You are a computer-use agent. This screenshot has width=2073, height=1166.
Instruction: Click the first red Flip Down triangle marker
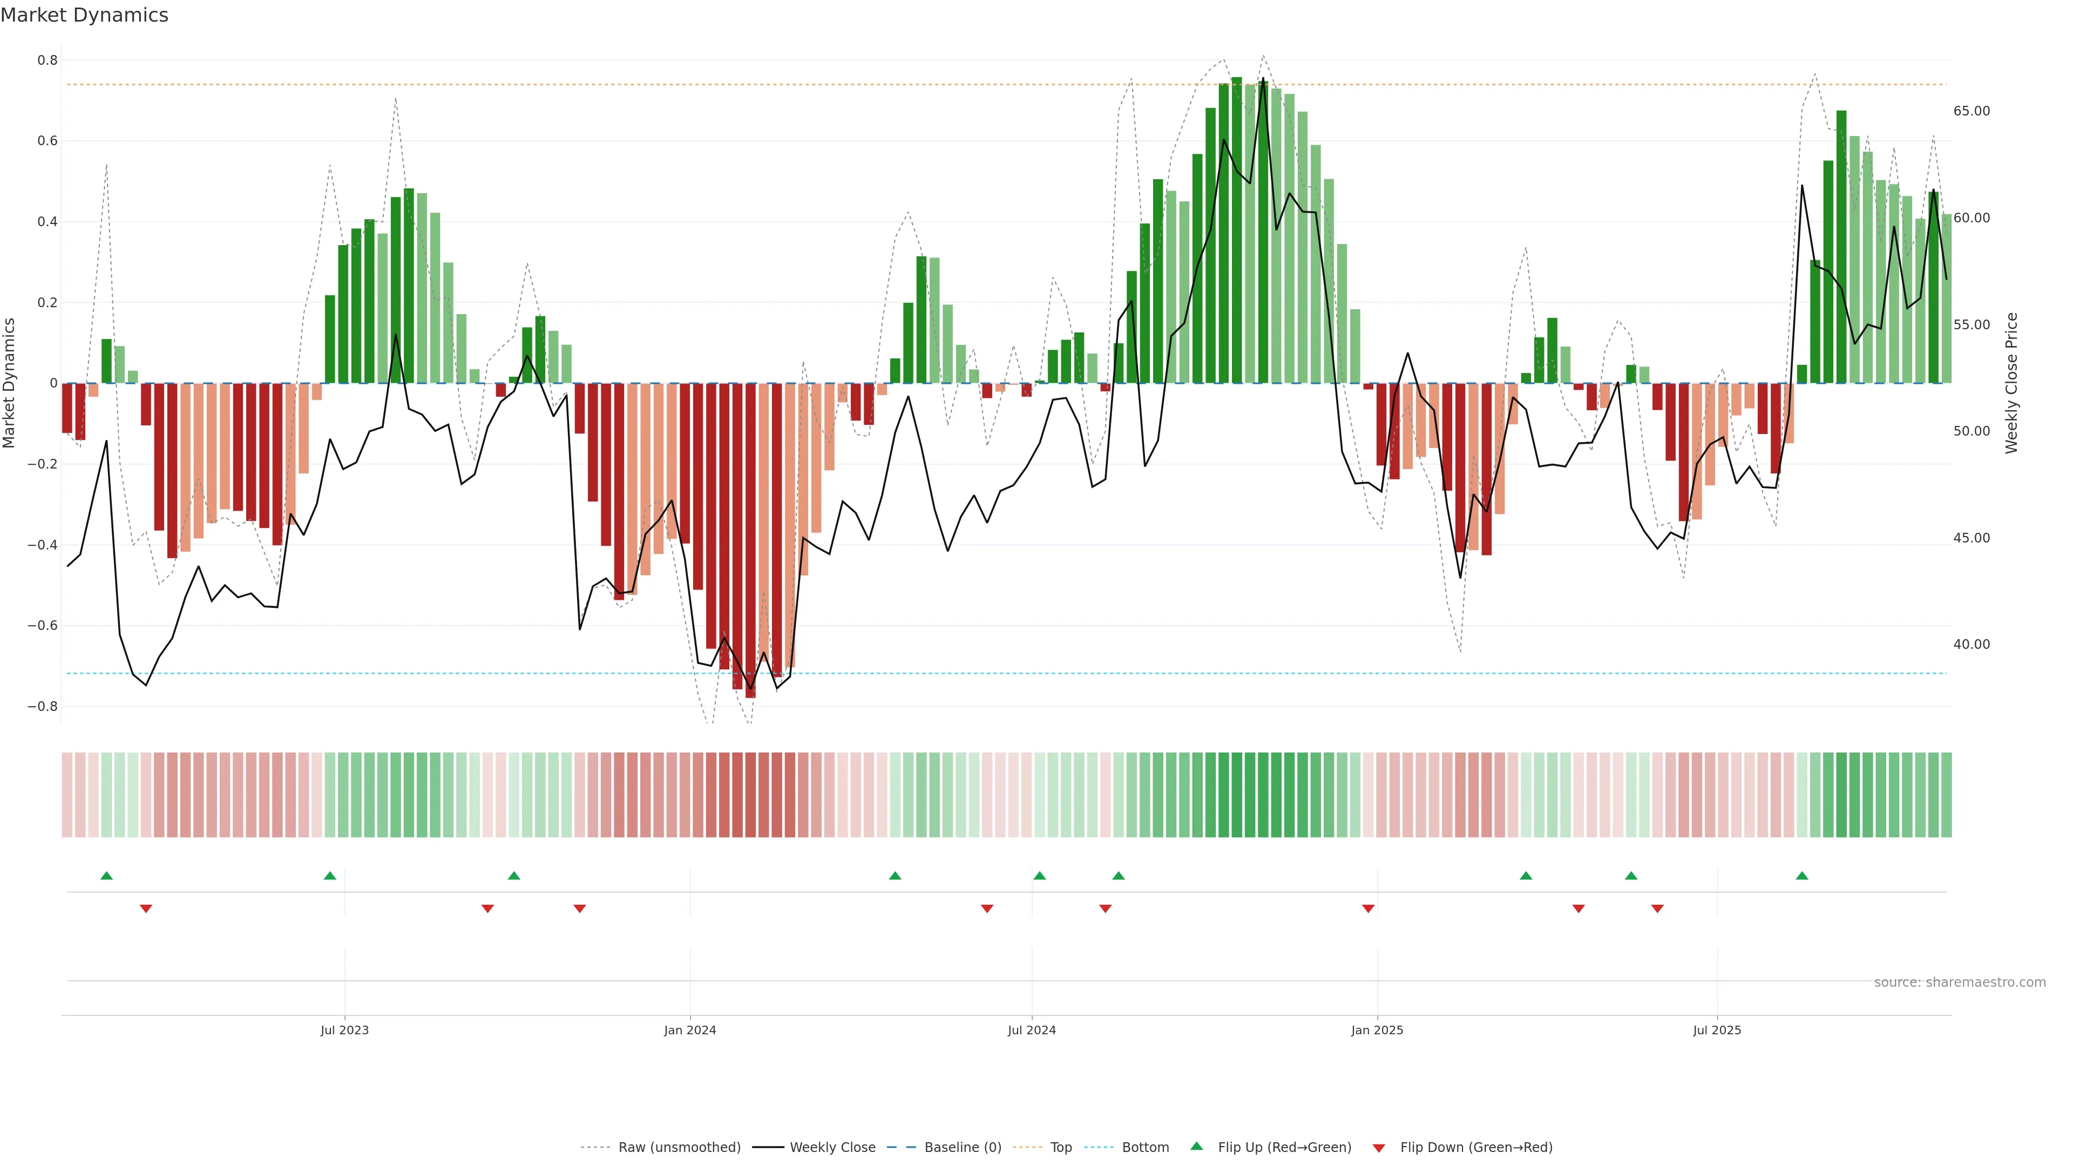146,909
